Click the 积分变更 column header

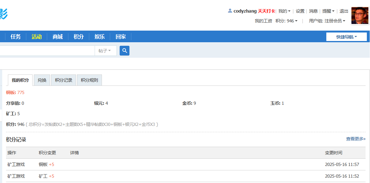pos(47,153)
